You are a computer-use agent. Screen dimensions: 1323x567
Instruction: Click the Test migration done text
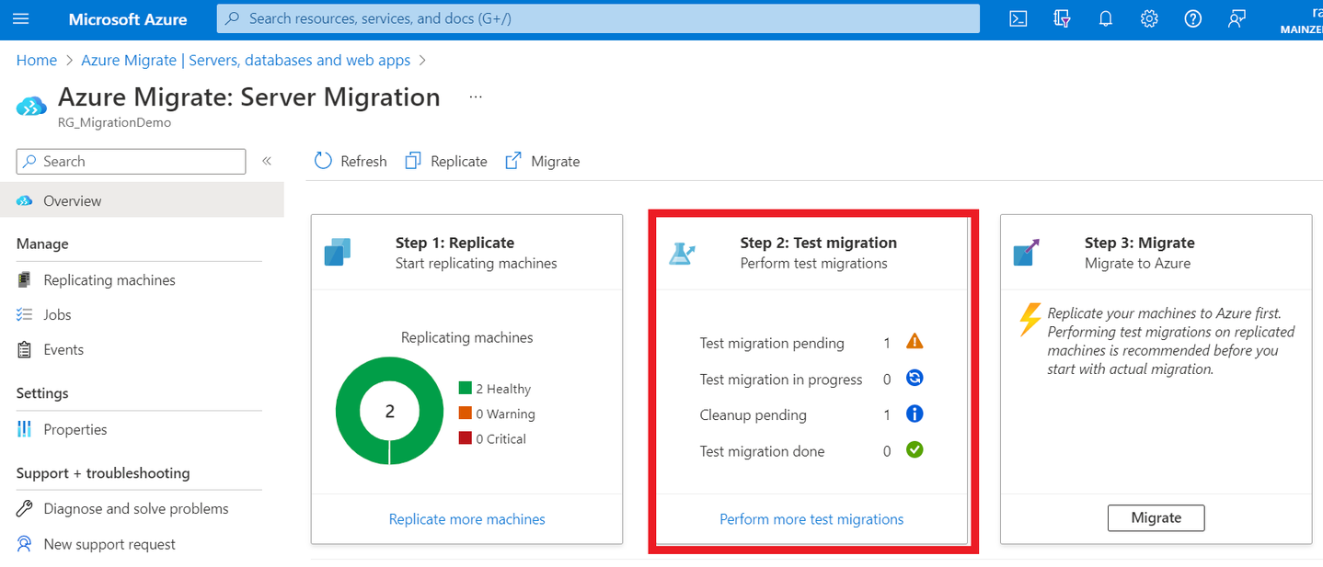point(762,451)
